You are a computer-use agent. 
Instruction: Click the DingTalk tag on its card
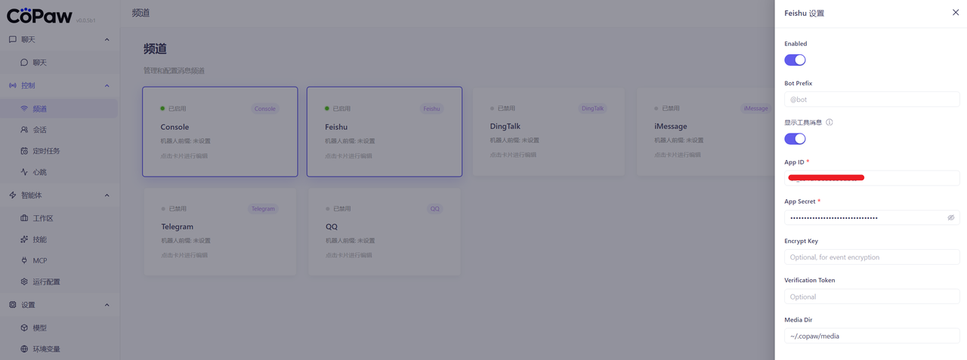point(593,109)
